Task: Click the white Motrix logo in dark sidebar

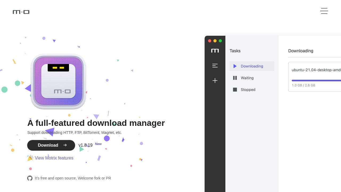Action: [x=215, y=51]
